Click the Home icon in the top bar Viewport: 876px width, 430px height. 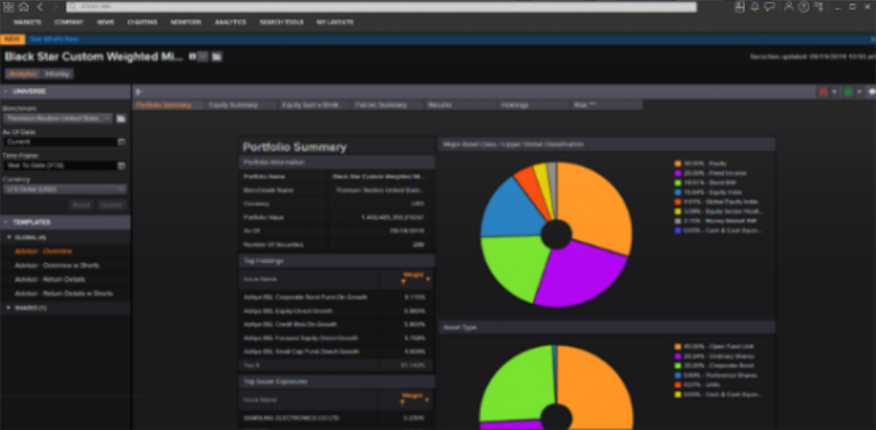pos(23,7)
